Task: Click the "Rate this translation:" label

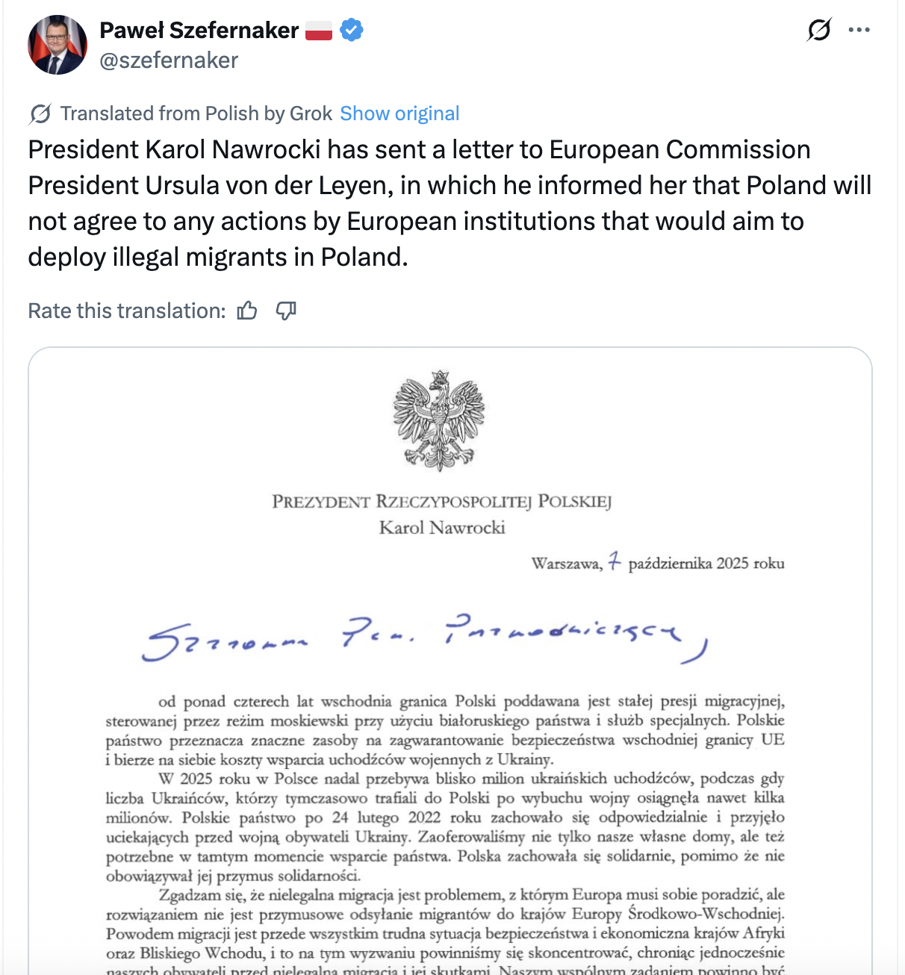Action: pyautogui.click(x=126, y=311)
